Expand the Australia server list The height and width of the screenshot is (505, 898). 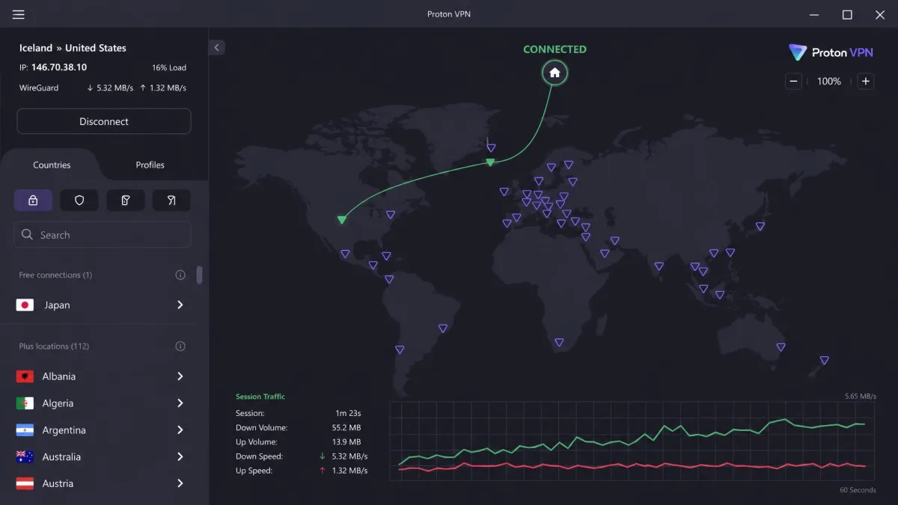180,456
